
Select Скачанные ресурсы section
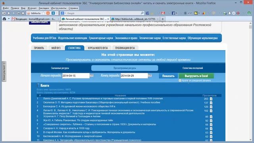pos(60,68)
